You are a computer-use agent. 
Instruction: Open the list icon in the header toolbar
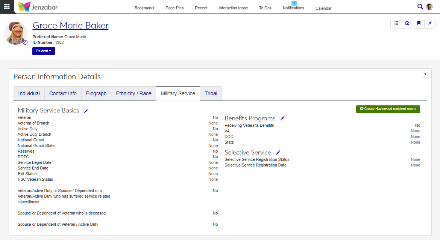pos(396,23)
